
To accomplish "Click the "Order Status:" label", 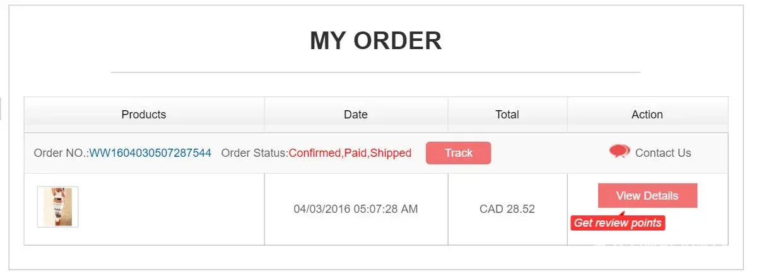I will 255,153.
